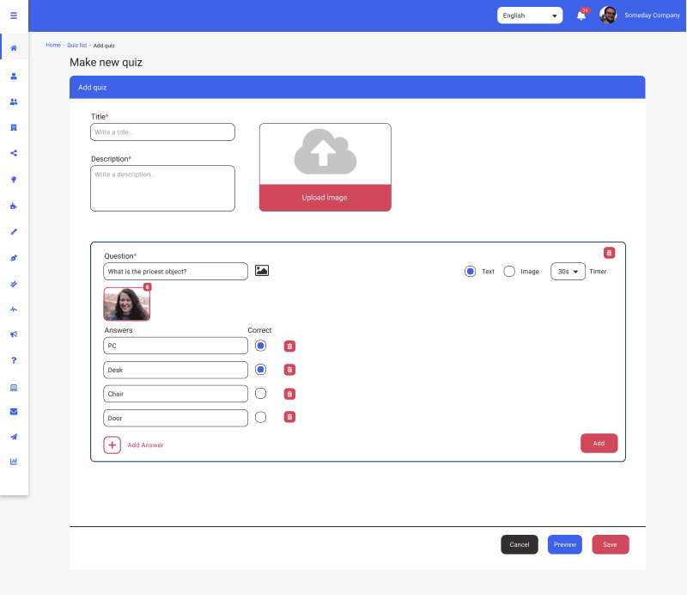Viewport: 687px width, 595px height.
Task: Open the Envelope messages icon in sidebar
Action: pos(13,412)
